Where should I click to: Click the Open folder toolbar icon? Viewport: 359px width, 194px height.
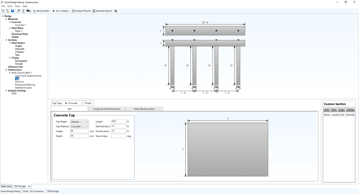8,11
